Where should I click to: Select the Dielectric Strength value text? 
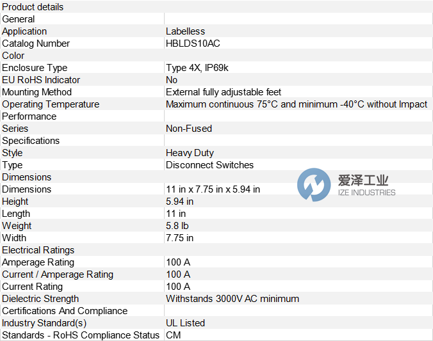click(x=233, y=299)
